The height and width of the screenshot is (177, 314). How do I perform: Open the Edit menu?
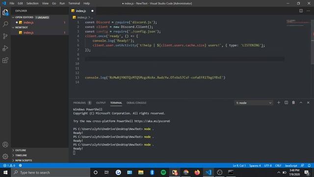pos(20,3)
